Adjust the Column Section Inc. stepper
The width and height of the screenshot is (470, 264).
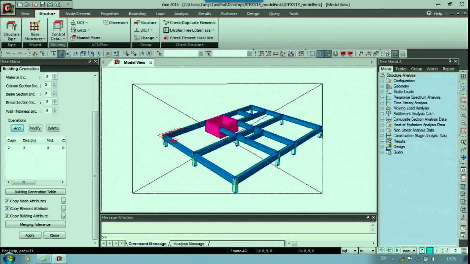coord(54,85)
